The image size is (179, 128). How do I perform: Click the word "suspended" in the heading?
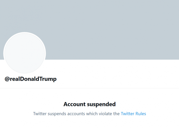point(101,104)
